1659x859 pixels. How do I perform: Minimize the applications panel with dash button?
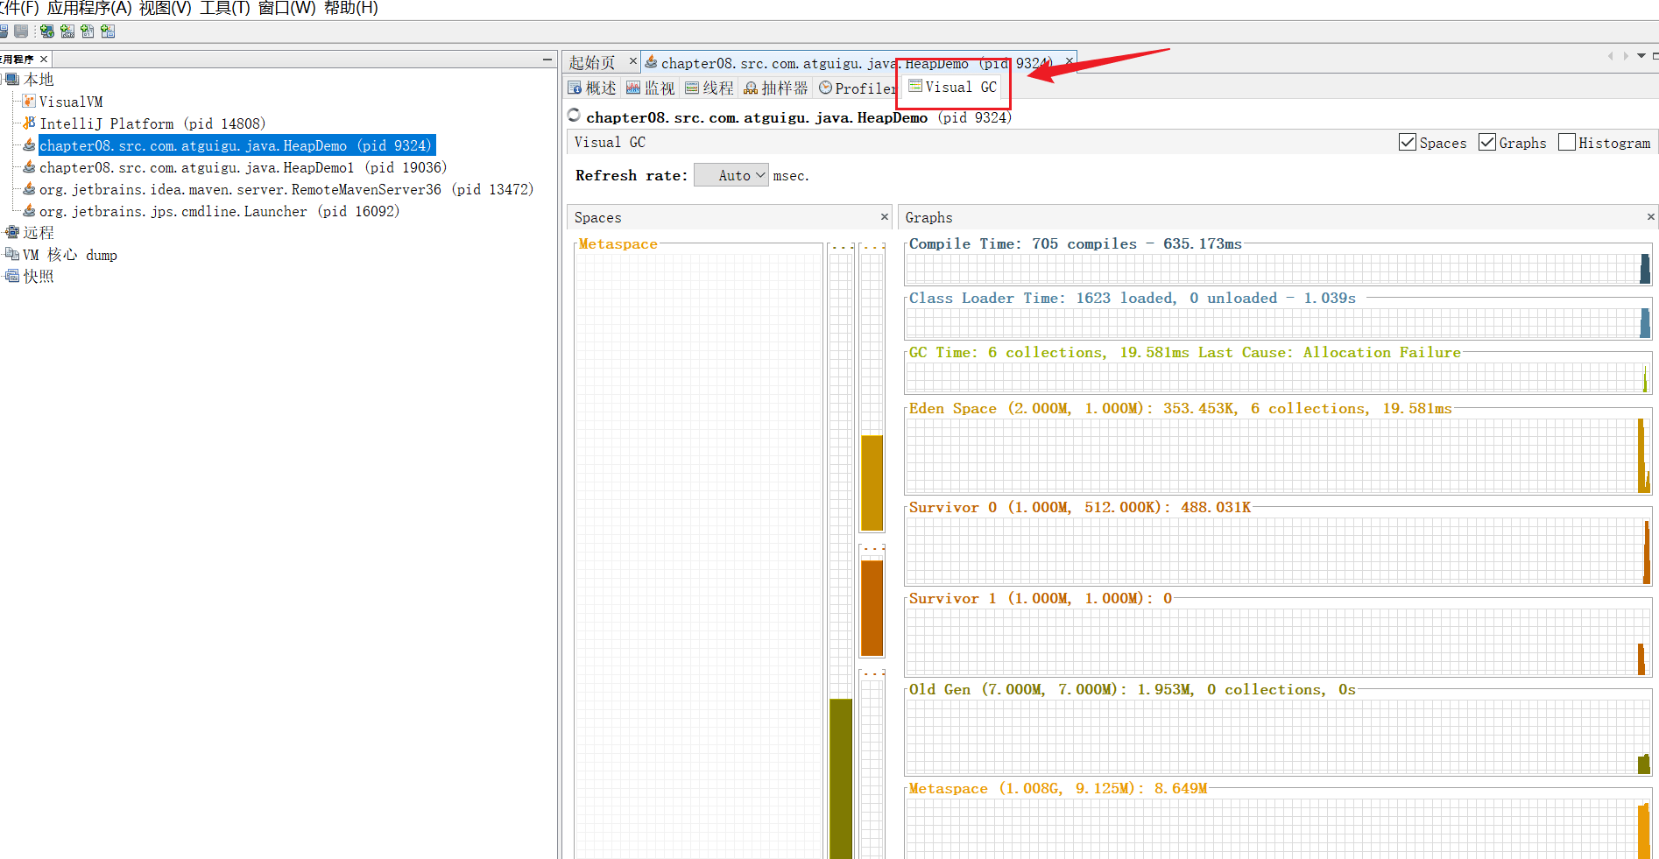coord(547,59)
